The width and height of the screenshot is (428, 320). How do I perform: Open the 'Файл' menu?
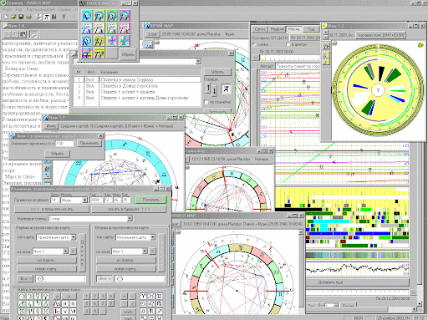(7, 9)
